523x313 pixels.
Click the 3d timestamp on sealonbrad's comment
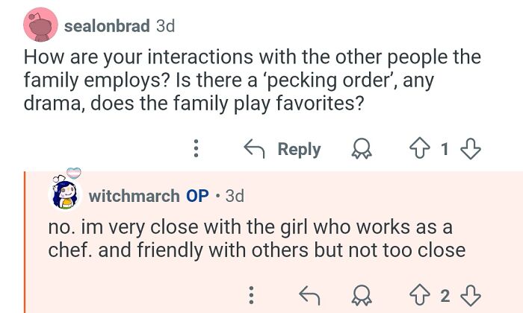click(x=164, y=26)
